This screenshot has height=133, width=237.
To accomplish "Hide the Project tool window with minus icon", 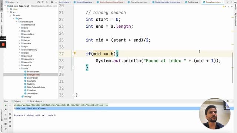I will [56, 2].
